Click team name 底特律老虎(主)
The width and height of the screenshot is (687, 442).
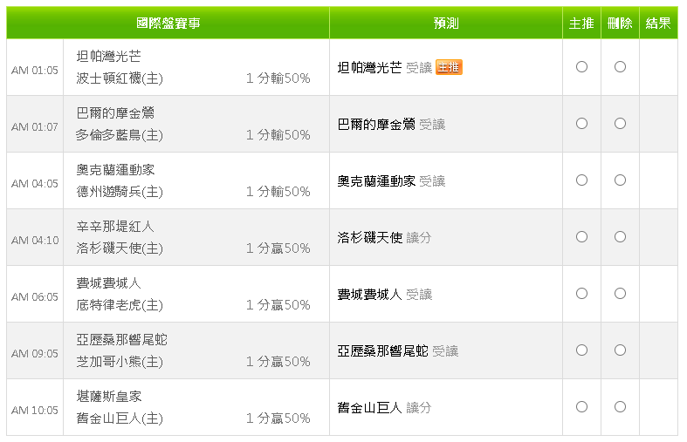click(120, 305)
